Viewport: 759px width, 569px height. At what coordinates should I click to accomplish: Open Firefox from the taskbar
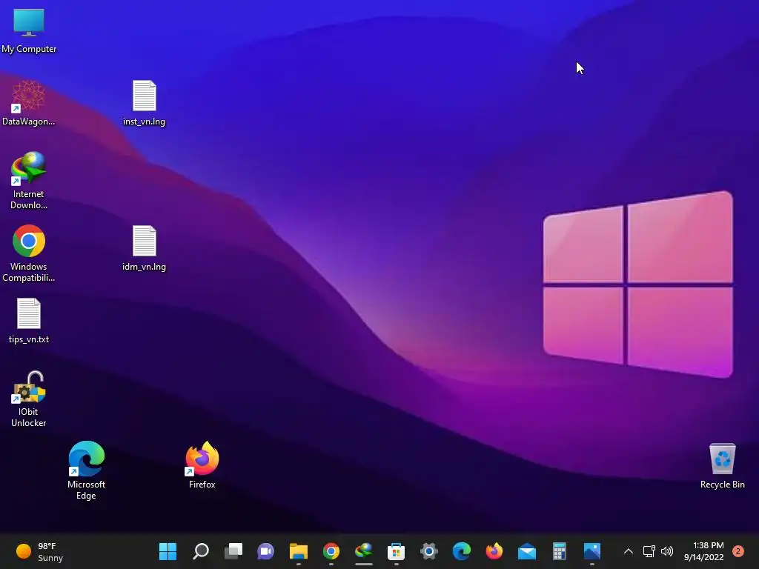[x=494, y=551]
